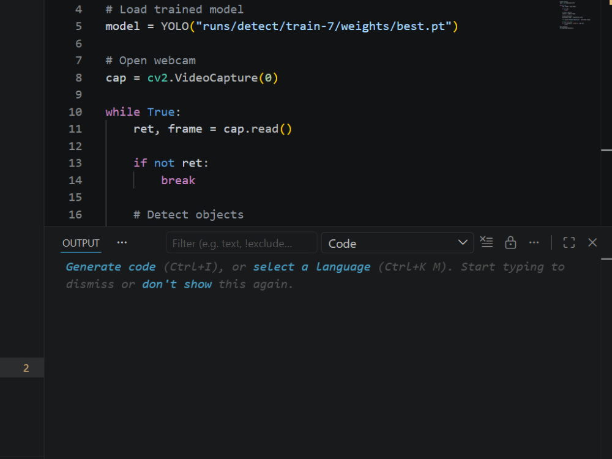Click line number 16 in gutter

pos(75,215)
